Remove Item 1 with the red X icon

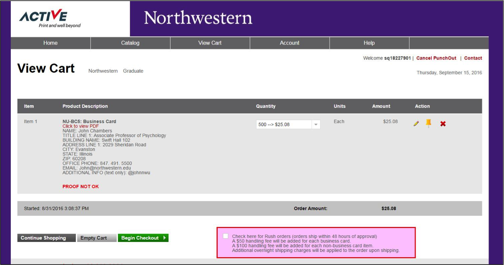(x=443, y=124)
